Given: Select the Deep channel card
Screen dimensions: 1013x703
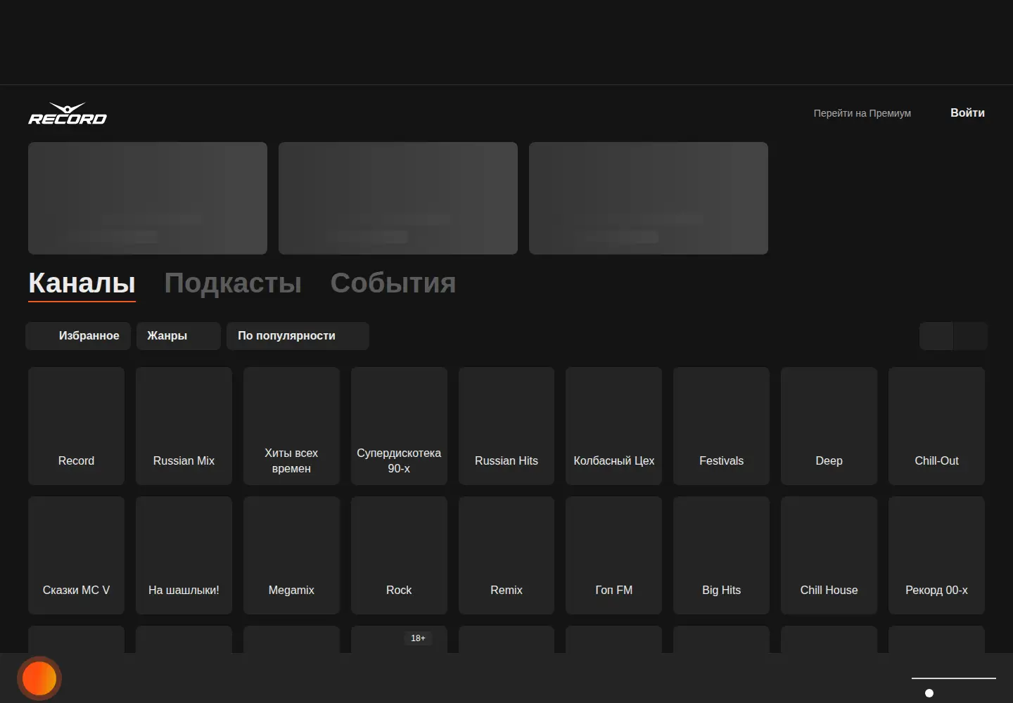Looking at the screenshot, I should (x=829, y=426).
